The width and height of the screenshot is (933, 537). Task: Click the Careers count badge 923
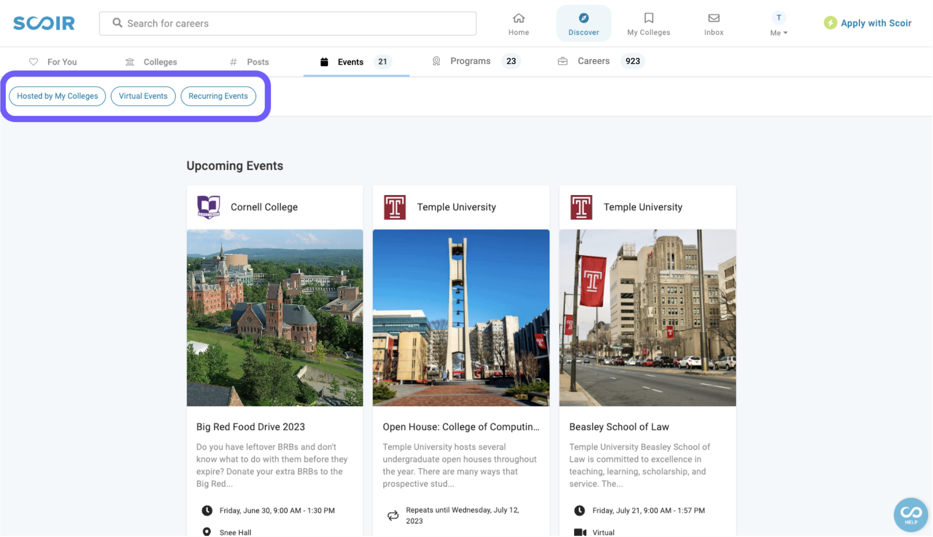[x=632, y=61]
